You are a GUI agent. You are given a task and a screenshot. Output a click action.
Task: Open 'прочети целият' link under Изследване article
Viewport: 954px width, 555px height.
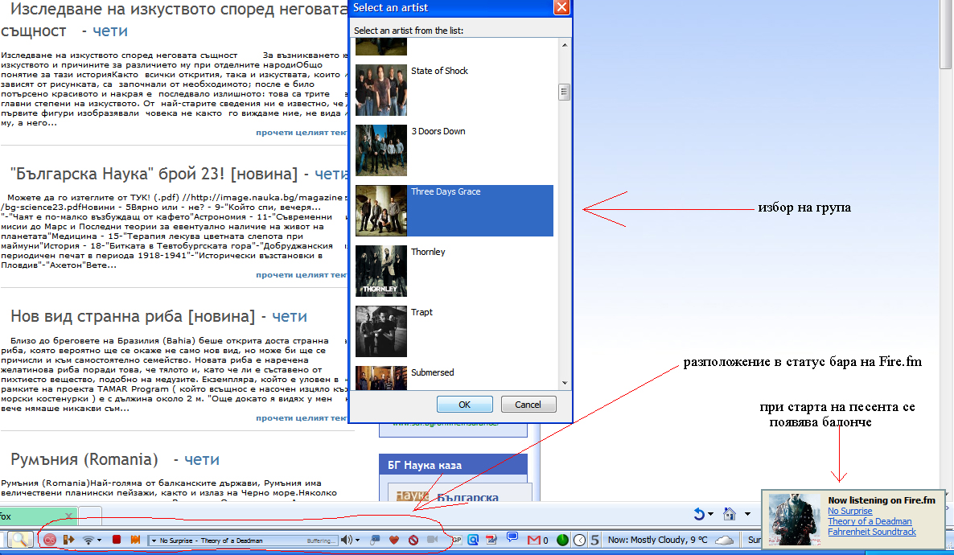pyautogui.click(x=301, y=132)
